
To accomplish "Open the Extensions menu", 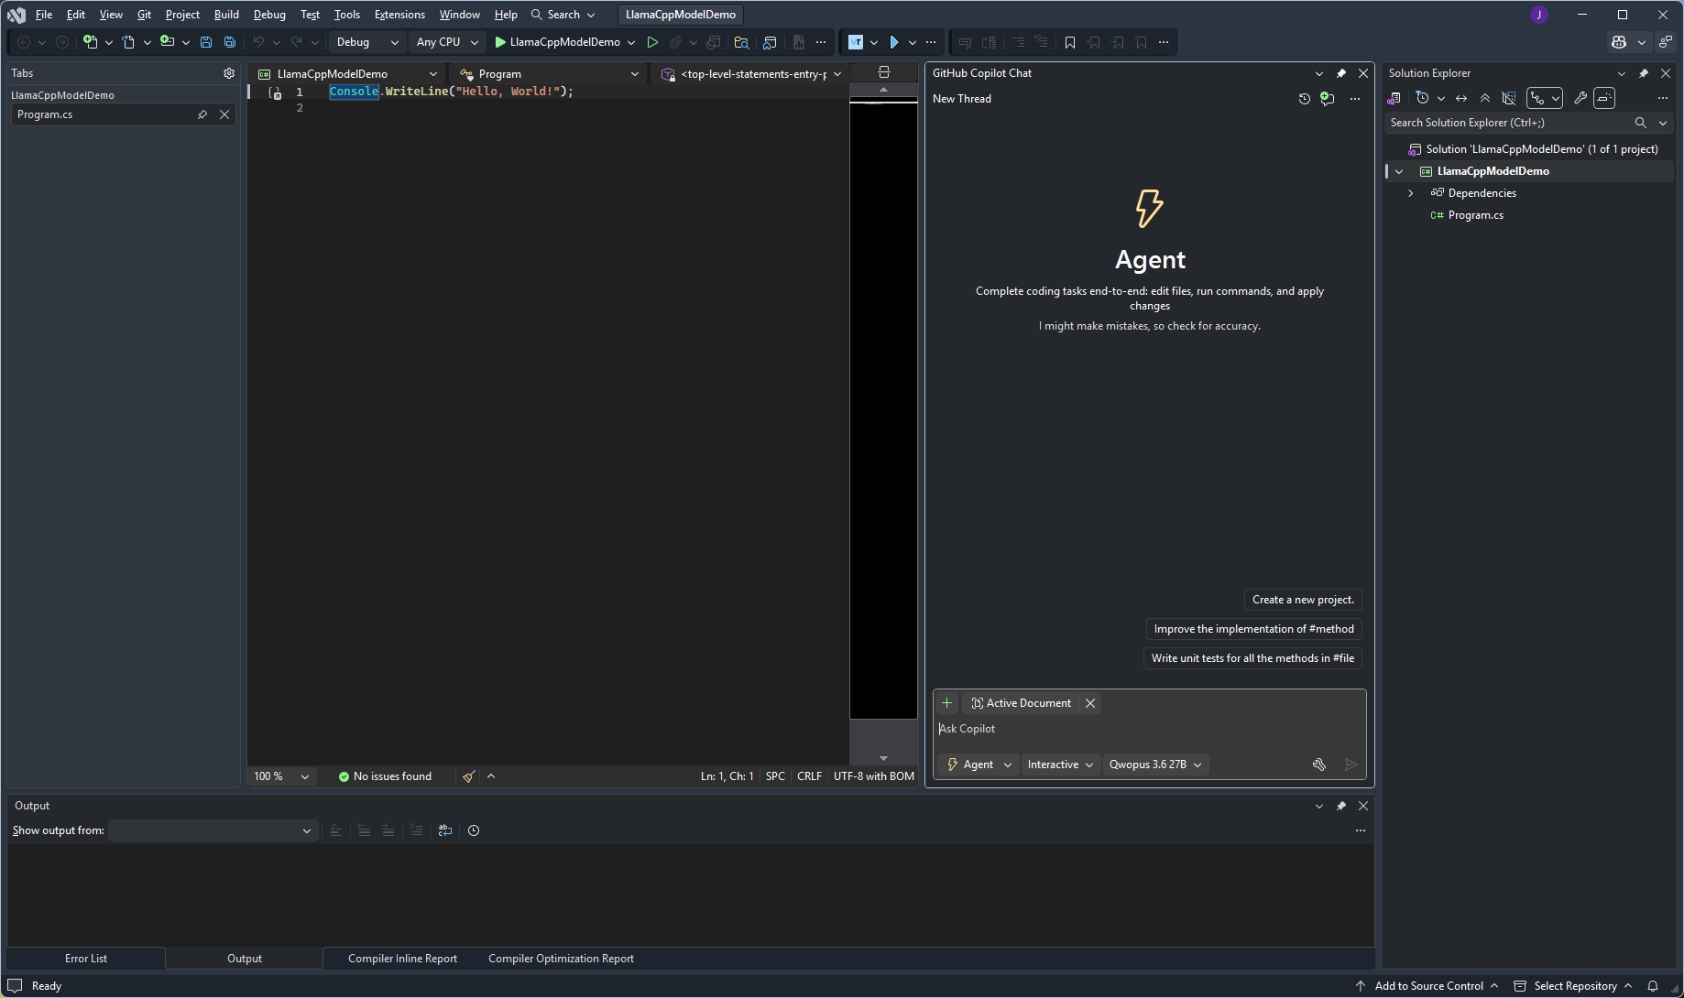I will (x=399, y=15).
